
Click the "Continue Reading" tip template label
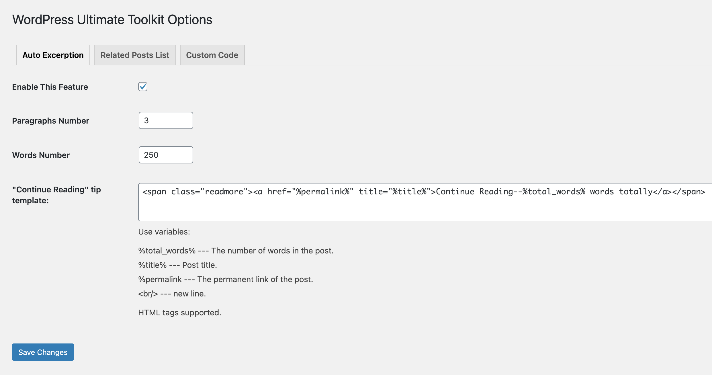point(56,195)
